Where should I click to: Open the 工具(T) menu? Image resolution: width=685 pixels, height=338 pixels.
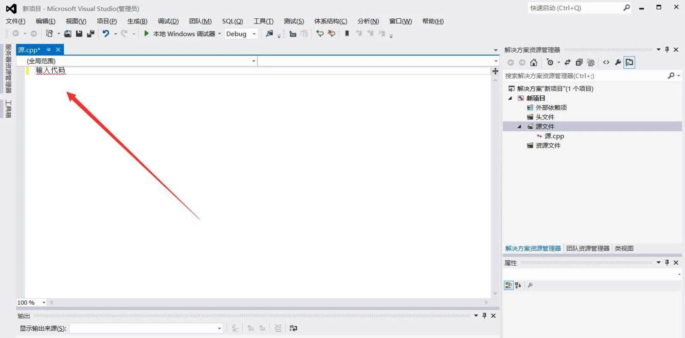[263, 21]
